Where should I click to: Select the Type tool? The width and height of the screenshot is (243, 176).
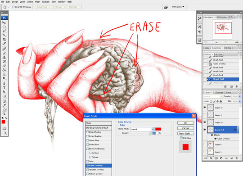coord(4,88)
